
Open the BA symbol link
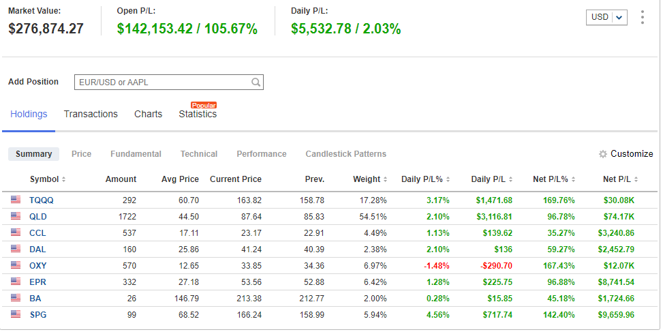pyautogui.click(x=35, y=299)
